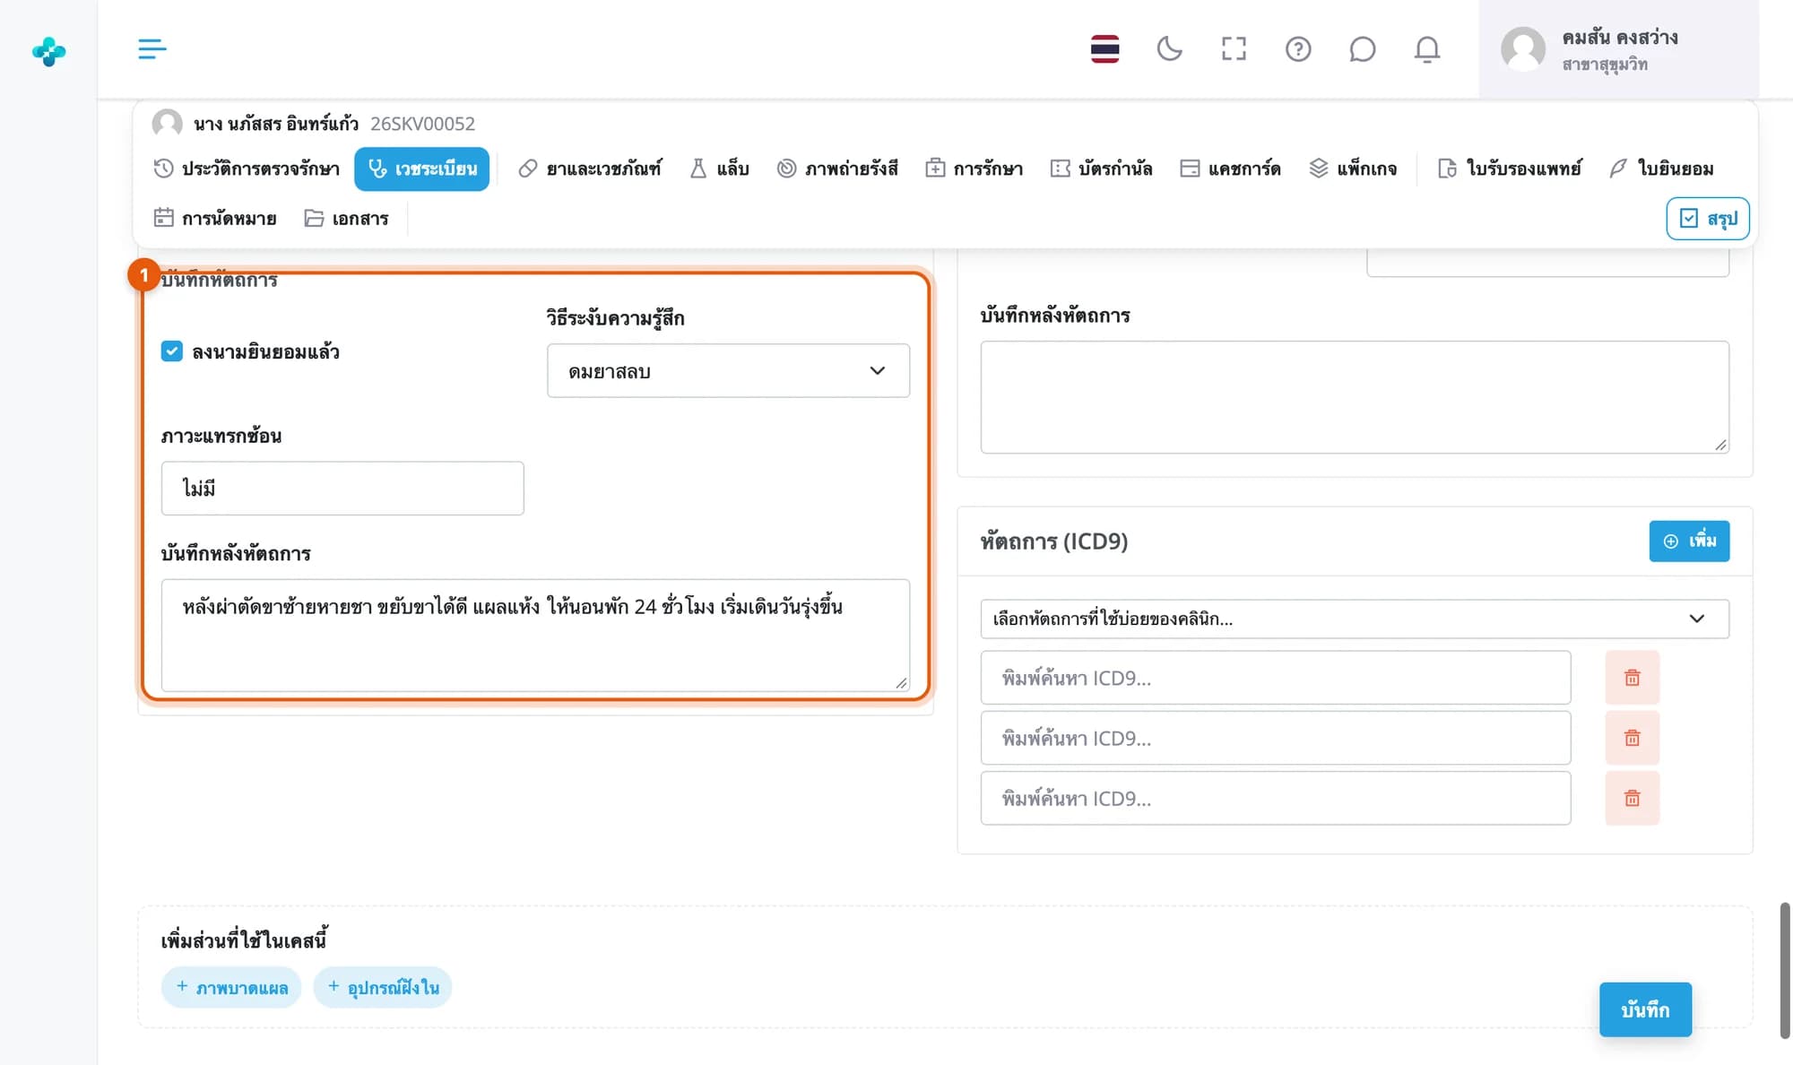
Task: Open the แล็บ tab
Action: [719, 169]
